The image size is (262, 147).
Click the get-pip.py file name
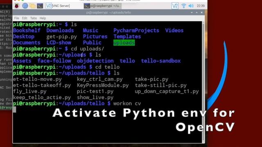coord(62,37)
